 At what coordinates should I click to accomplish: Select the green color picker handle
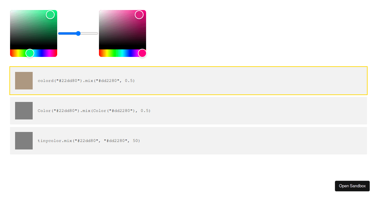tap(50, 14)
